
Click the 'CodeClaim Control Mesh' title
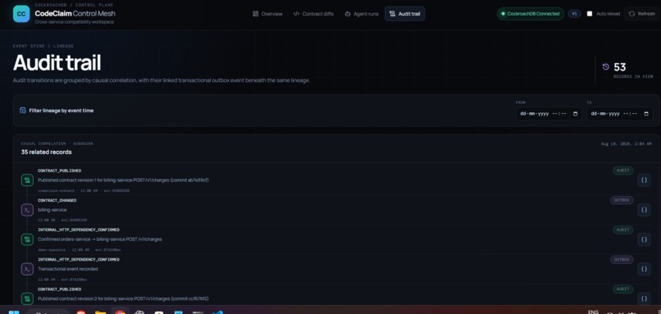click(x=75, y=13)
